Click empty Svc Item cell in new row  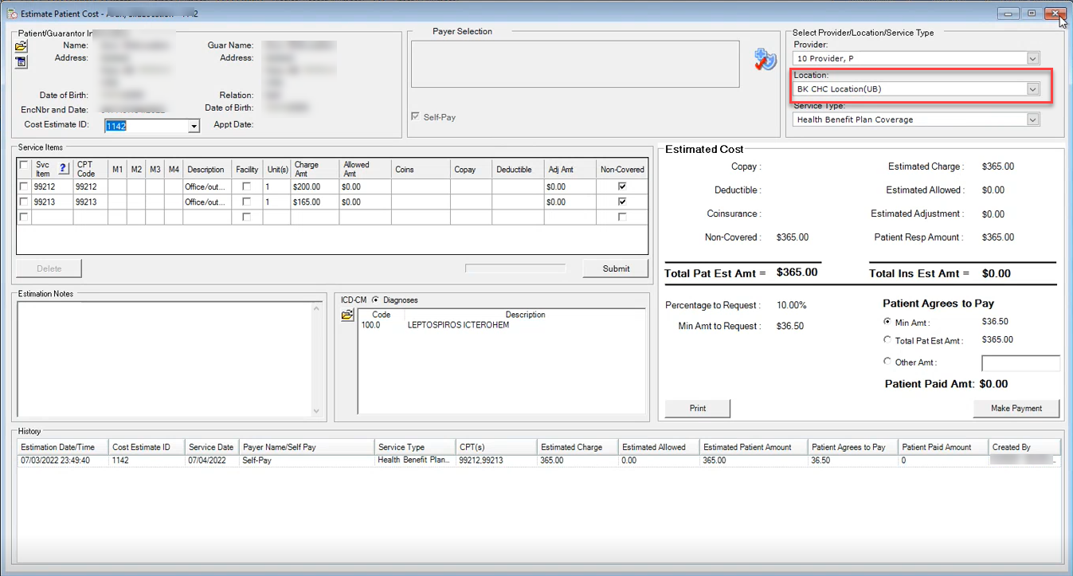[x=53, y=217]
